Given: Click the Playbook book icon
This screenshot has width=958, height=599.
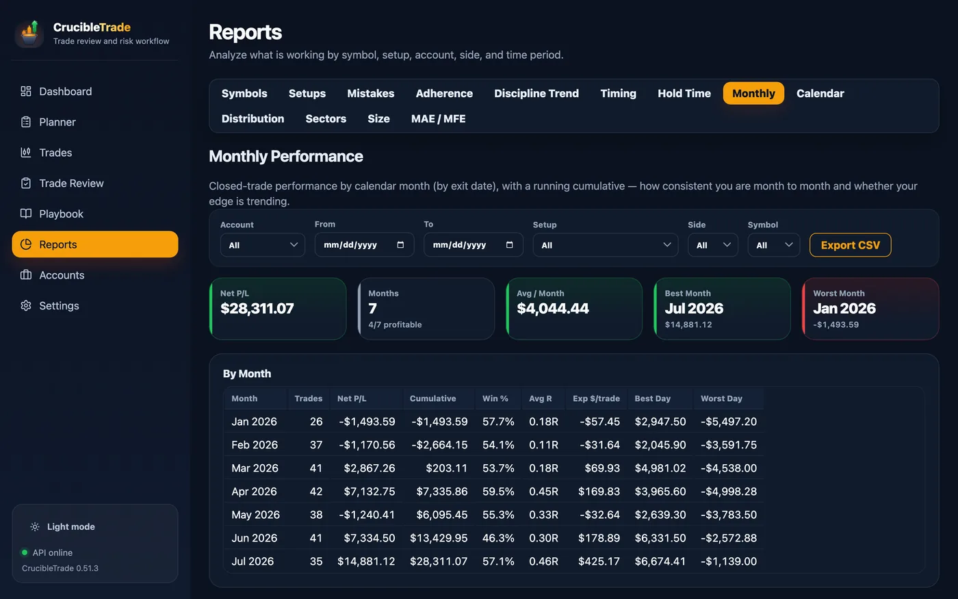Looking at the screenshot, I should [x=26, y=214].
